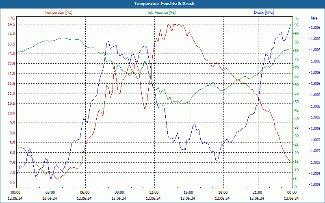Click the '45' humidity axis value
Screen dimensions: 325x203
click(x=297, y=110)
